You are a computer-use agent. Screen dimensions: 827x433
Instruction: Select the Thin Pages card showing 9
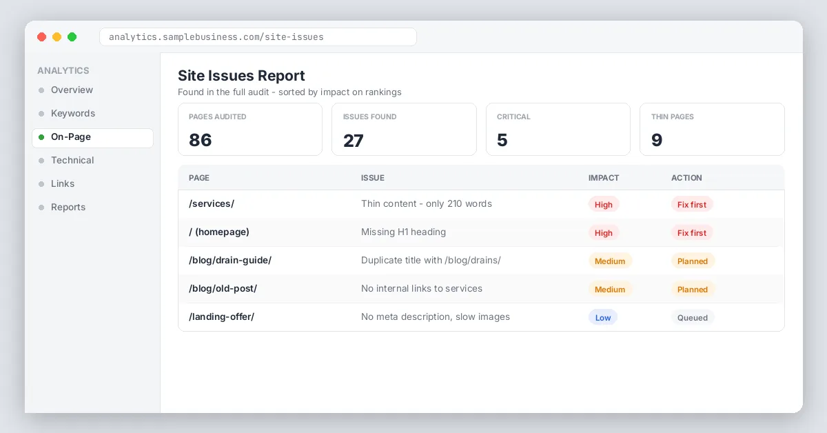coord(712,129)
